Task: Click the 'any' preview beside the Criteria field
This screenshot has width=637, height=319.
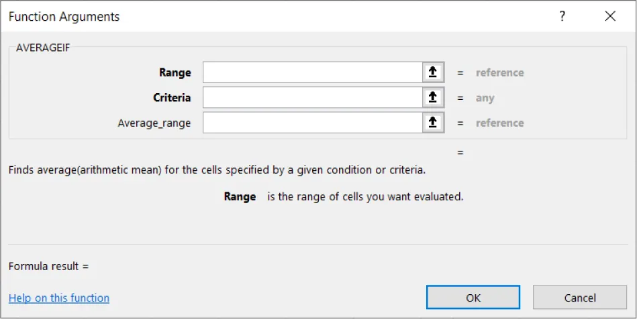Action: [x=485, y=98]
